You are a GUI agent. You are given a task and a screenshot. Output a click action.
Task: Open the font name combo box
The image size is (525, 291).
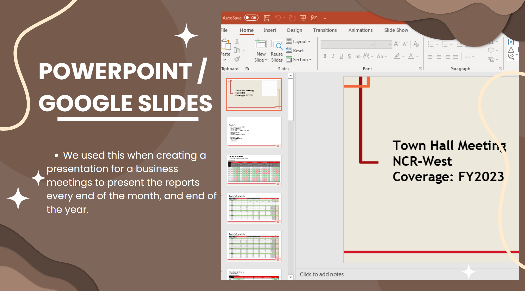(348, 44)
